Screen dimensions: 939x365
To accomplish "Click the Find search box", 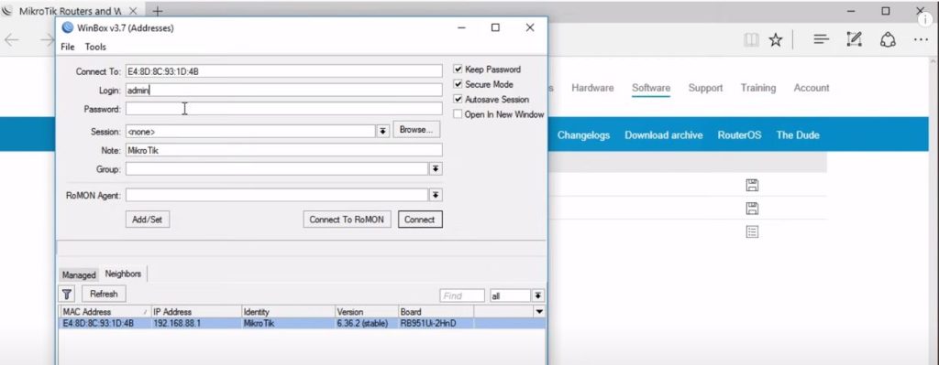I will [462, 295].
